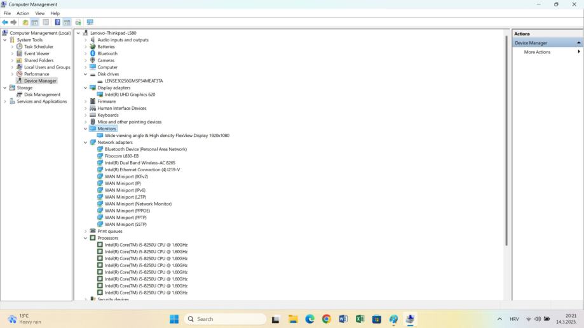Open the Help menu
The image size is (584, 328).
tap(55, 13)
